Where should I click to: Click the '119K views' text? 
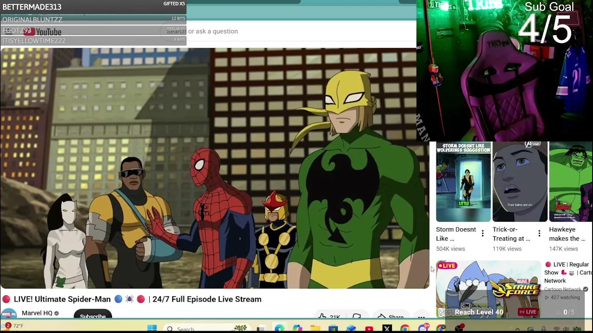tap(507, 249)
